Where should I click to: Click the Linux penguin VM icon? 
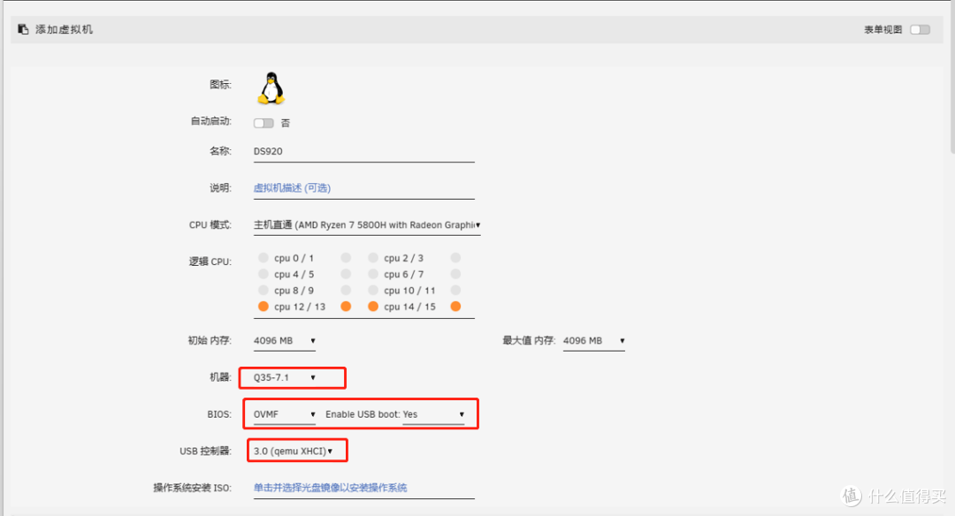pos(271,88)
